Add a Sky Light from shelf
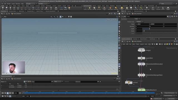The image size is (178, 100). [x=127, y=8]
